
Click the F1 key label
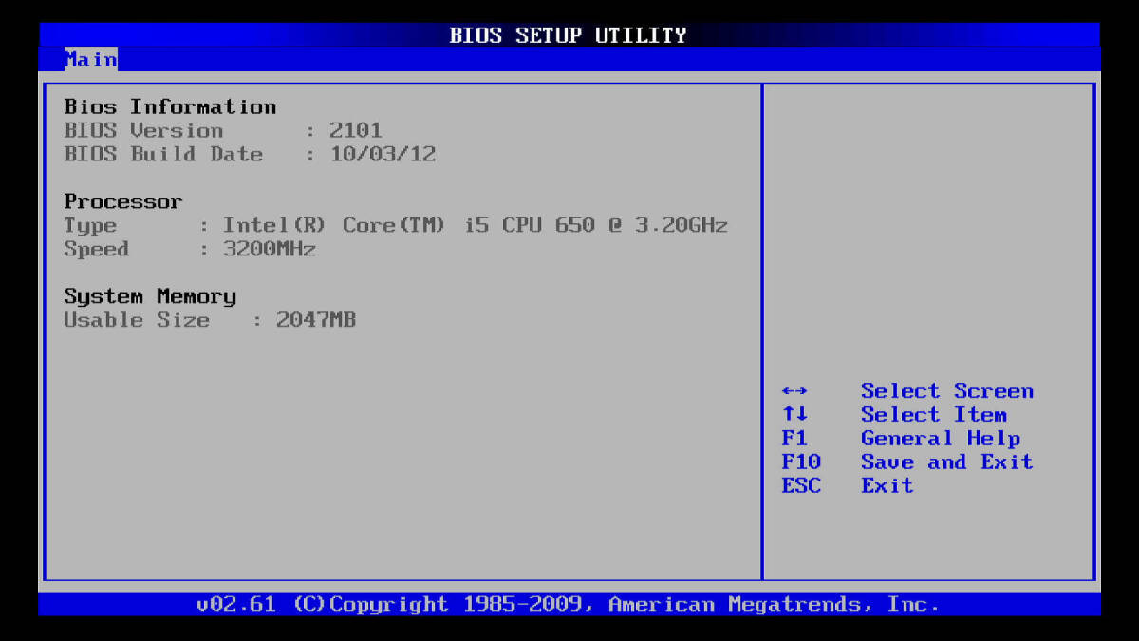click(x=794, y=439)
